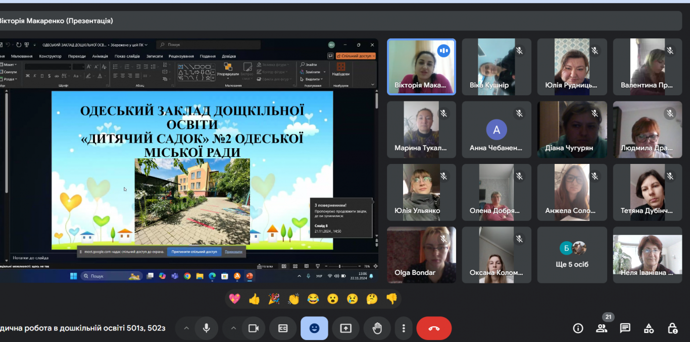Open the Рецензування ribbon tab
The width and height of the screenshot is (690, 342).
[x=181, y=56]
